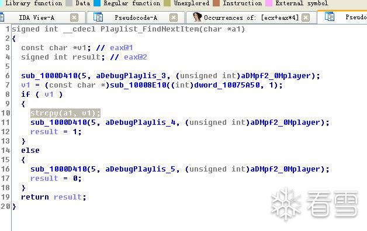Click 'result = 1;' statement

pyautogui.click(x=56, y=132)
